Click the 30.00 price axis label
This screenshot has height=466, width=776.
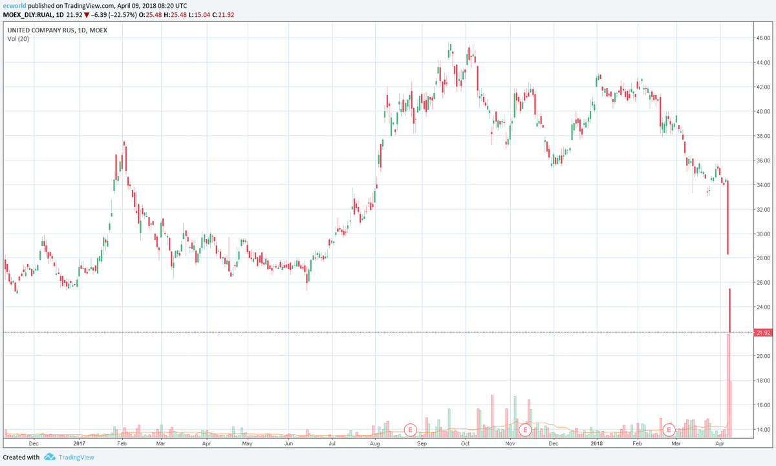point(763,234)
